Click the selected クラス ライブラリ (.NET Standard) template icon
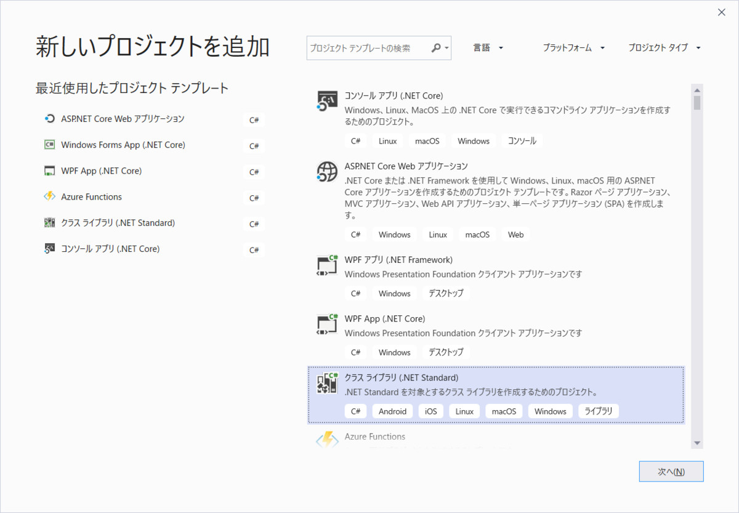This screenshot has height=513, width=739. tap(327, 383)
